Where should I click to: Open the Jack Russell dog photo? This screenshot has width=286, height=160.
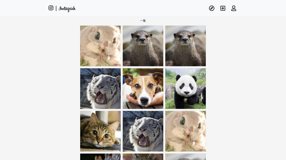tap(143, 88)
